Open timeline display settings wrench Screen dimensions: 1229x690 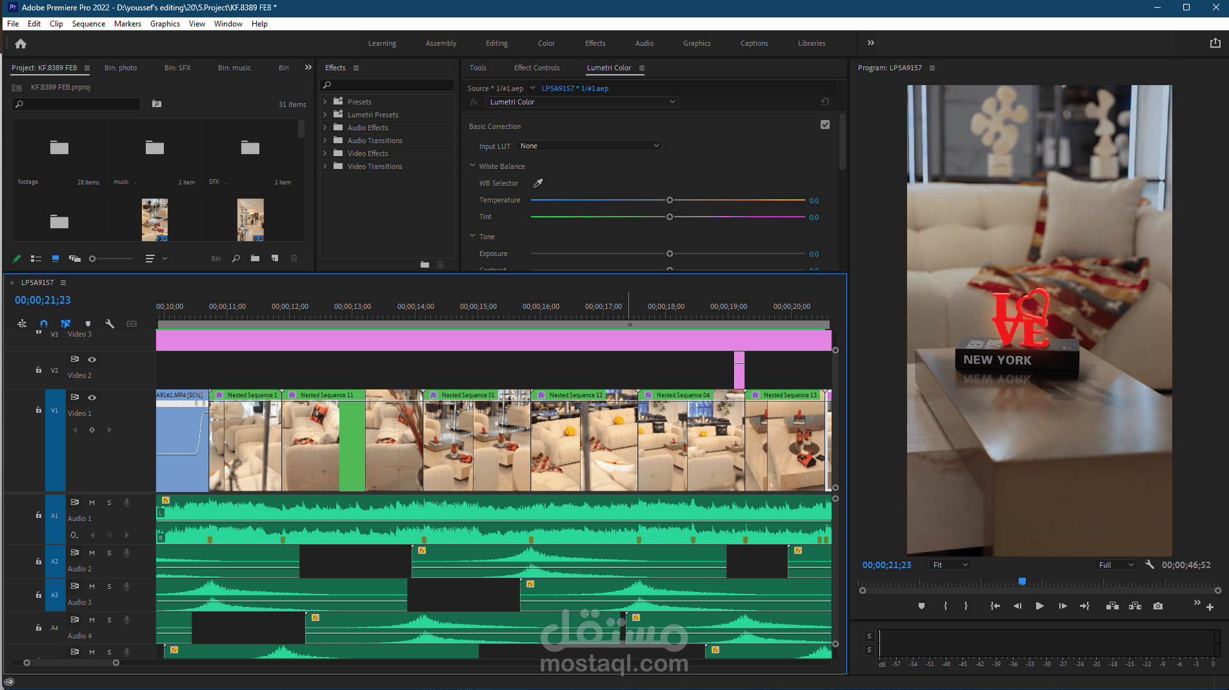110,324
